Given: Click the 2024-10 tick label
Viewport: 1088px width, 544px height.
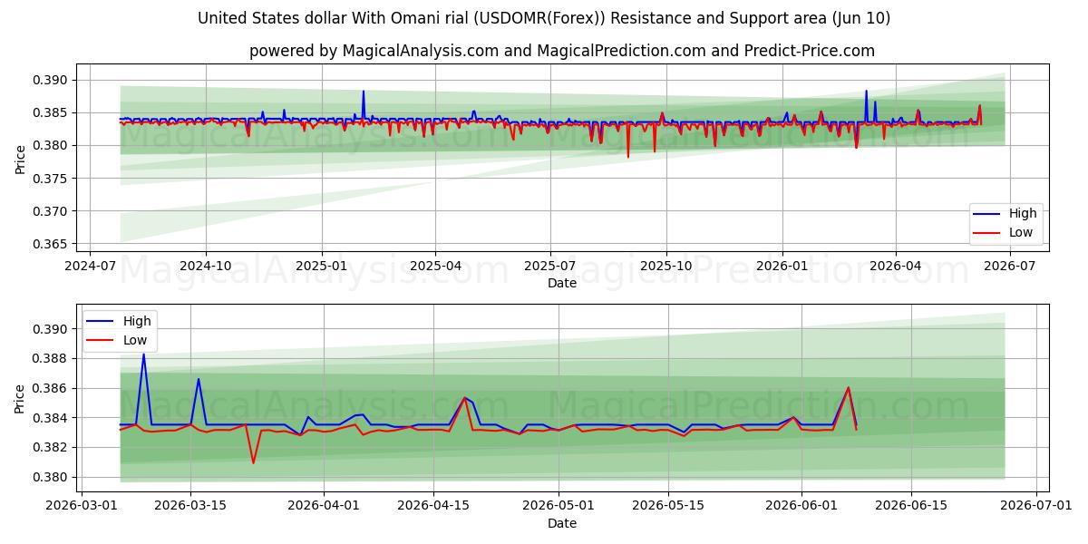Looking at the screenshot, I should pyautogui.click(x=205, y=266).
